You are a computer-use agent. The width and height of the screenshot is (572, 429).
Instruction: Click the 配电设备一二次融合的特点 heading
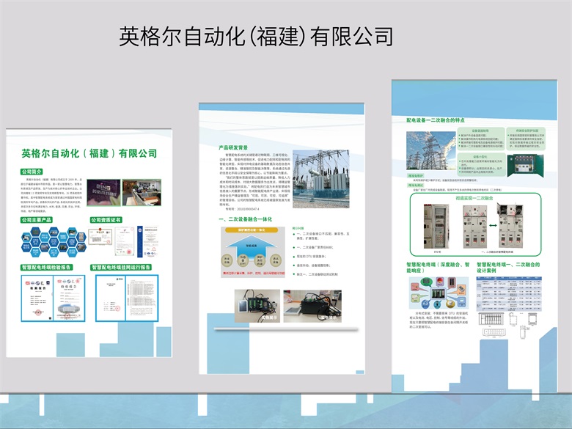click(x=436, y=120)
